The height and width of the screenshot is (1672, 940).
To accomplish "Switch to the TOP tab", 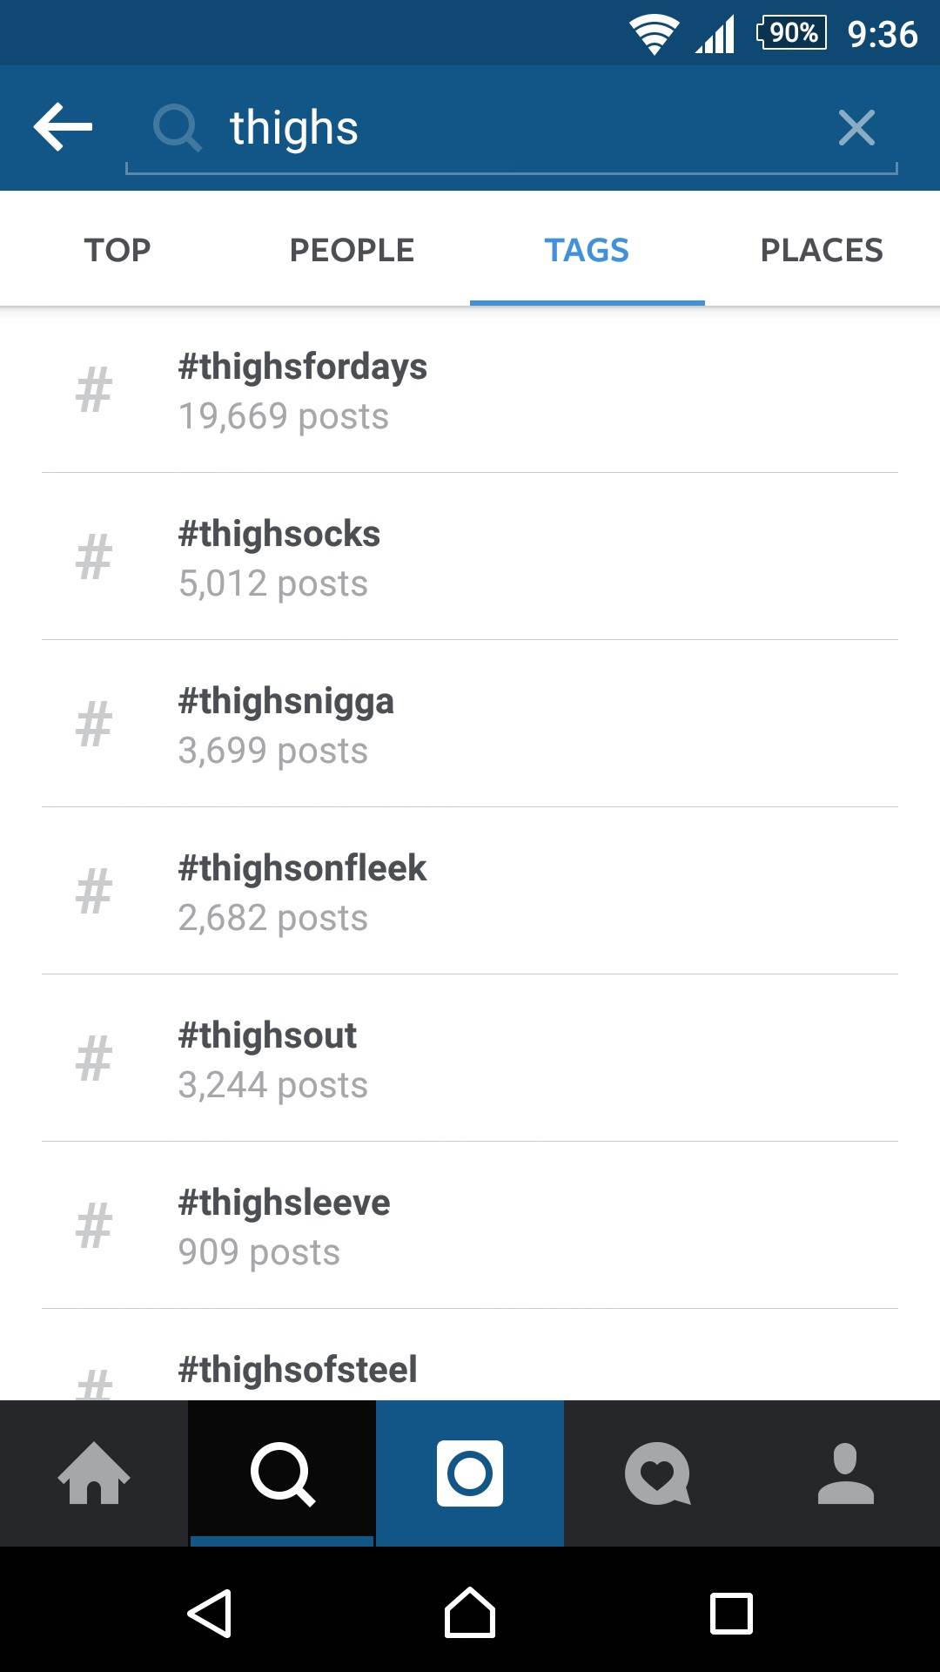I will (117, 250).
